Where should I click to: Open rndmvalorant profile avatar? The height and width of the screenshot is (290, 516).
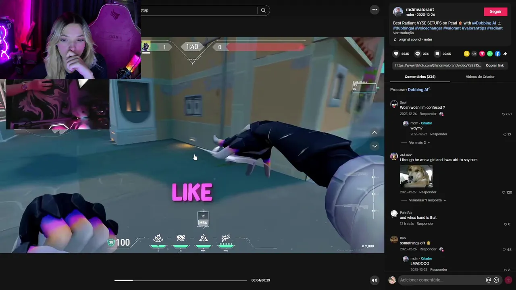[398, 12]
